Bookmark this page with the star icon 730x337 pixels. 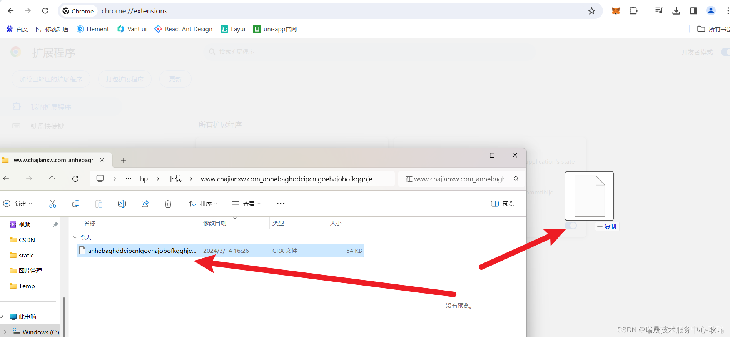click(x=591, y=11)
